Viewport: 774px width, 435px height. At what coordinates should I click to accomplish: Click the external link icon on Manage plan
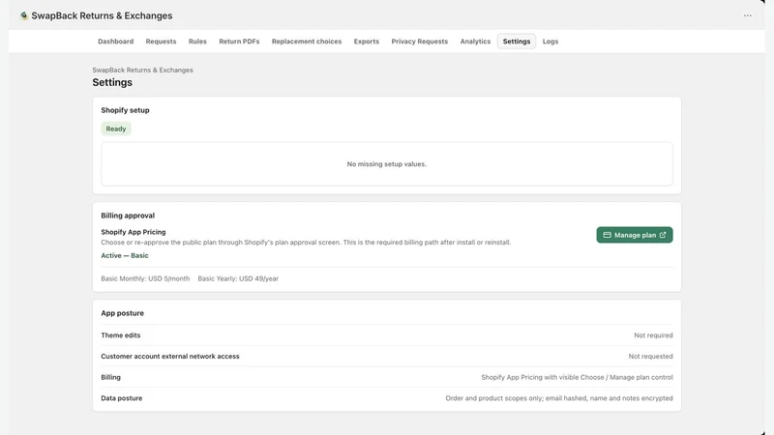(x=663, y=235)
